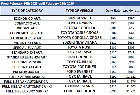140x95 pixels.
Task: Select the SUZUKI NEW VITARA cell
Action: tap(79, 42)
